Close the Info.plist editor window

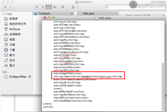45,18
